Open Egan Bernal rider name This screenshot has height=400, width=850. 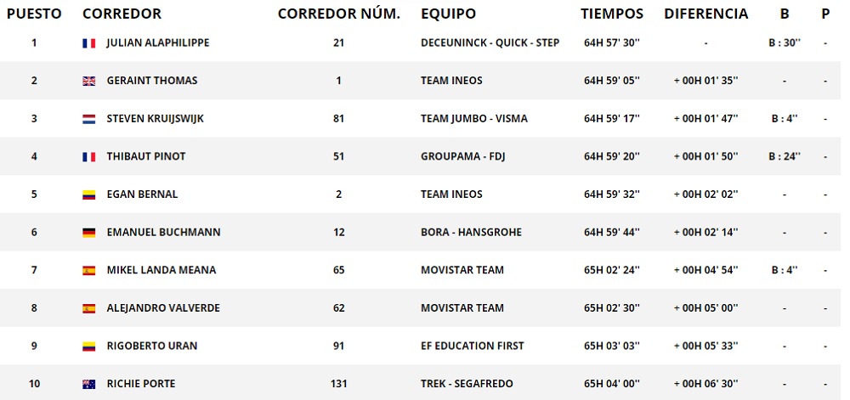point(142,194)
